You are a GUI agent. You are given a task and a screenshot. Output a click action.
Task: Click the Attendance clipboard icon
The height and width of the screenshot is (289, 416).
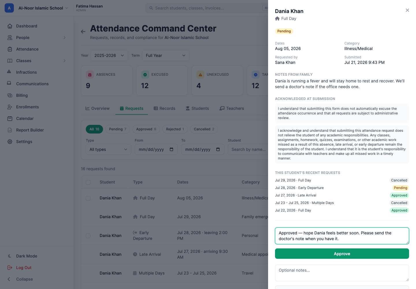tap(10, 49)
